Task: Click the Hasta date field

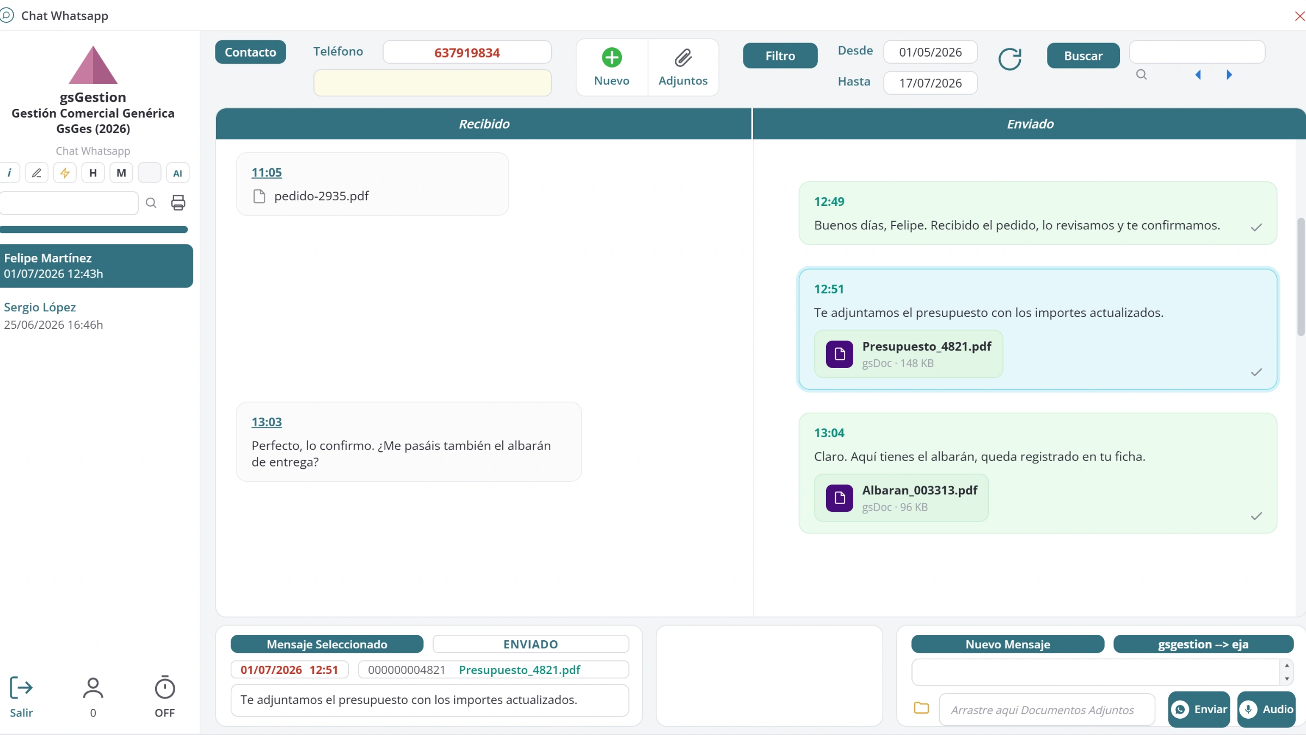Action: (931, 83)
